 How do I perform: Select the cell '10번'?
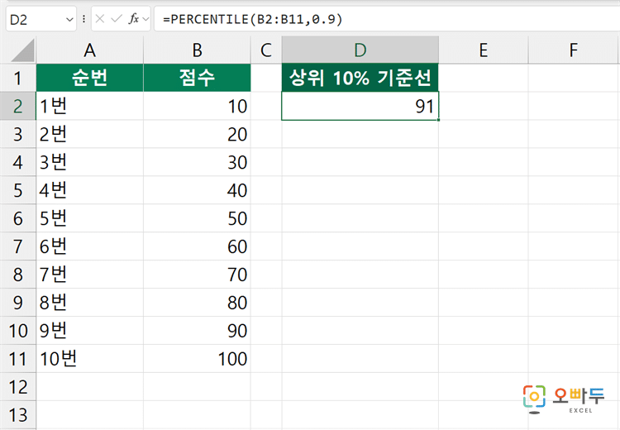(90, 359)
